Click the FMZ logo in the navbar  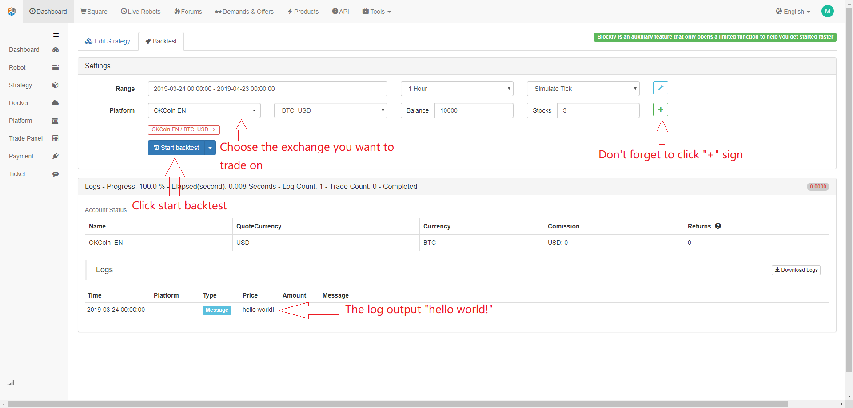click(12, 12)
